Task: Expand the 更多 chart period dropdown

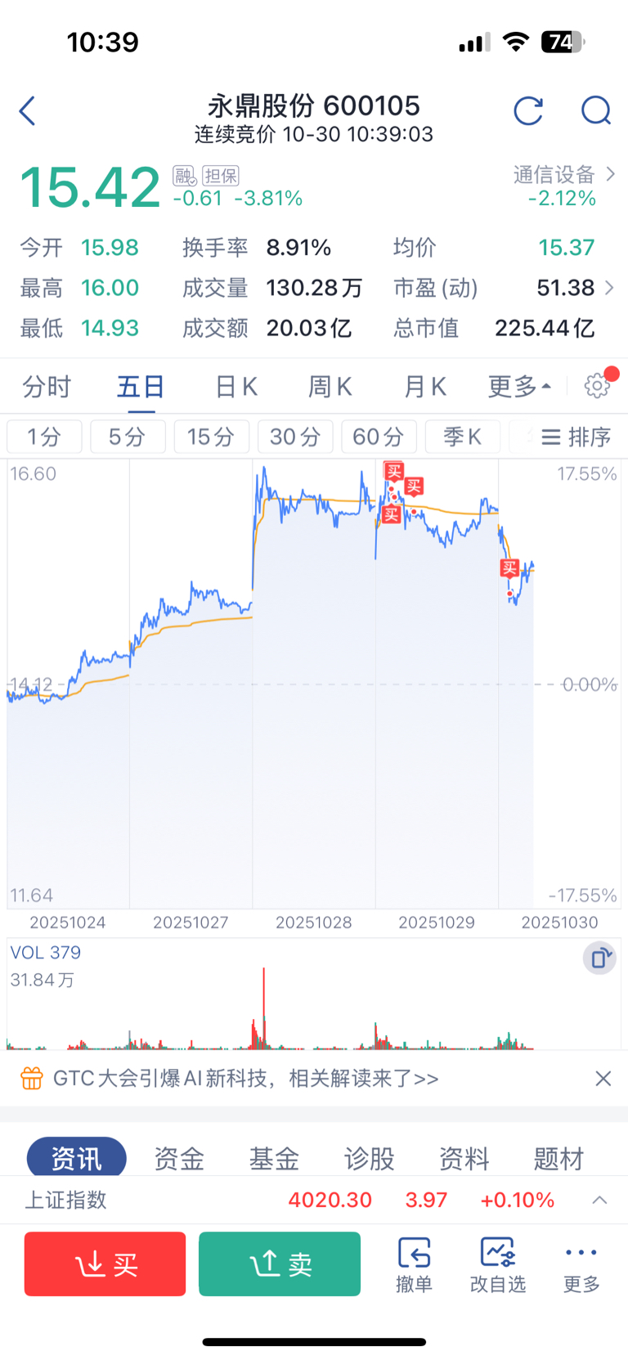Action: pyautogui.click(x=519, y=386)
